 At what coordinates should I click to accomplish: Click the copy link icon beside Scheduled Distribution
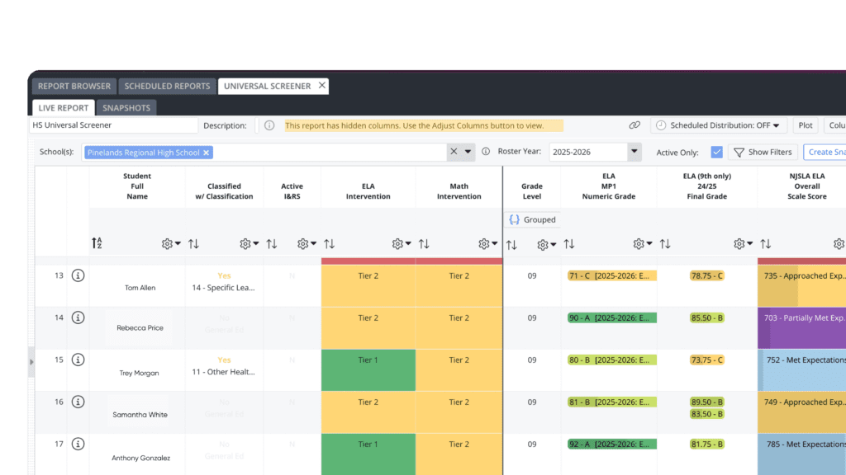coord(634,125)
